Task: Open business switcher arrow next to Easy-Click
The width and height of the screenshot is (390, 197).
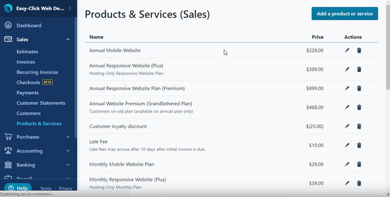Action: tap(70, 8)
